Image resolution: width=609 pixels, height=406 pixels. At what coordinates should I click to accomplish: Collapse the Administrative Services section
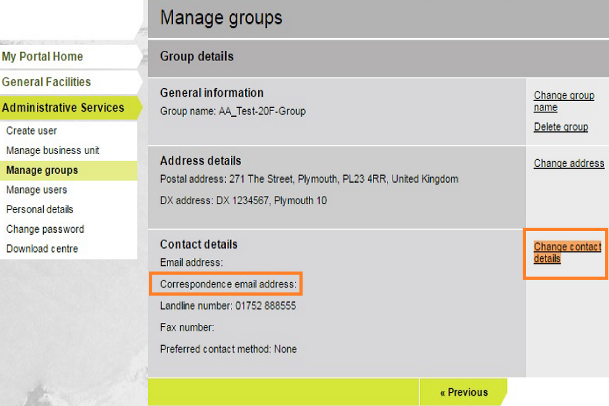[x=63, y=107]
